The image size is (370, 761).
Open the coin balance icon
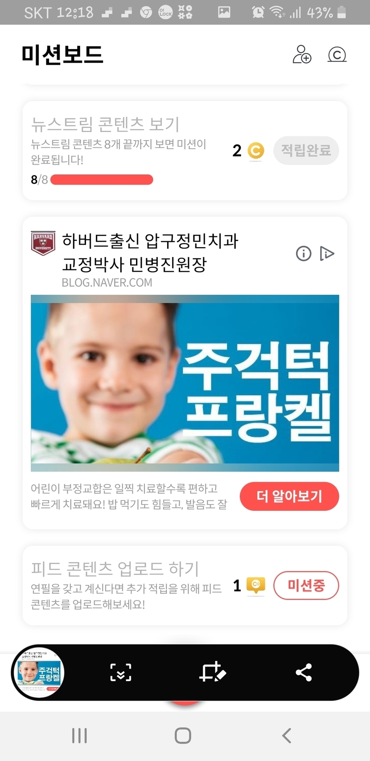pyautogui.click(x=337, y=54)
